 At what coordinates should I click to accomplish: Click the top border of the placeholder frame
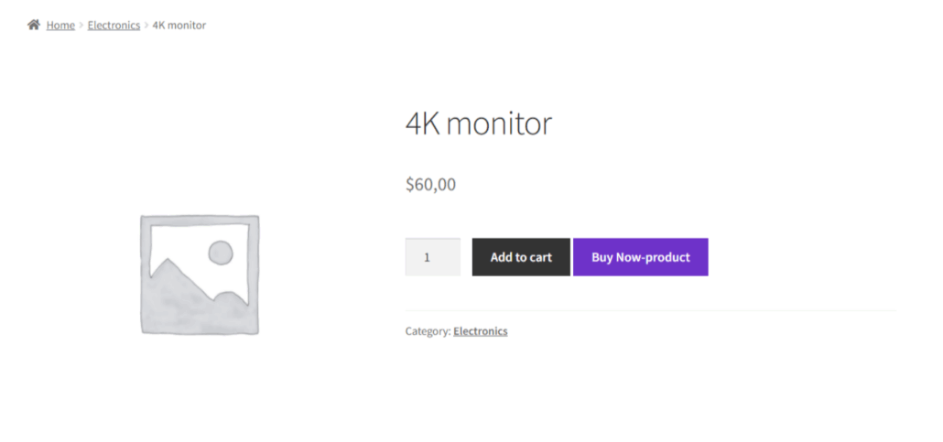[200, 217]
